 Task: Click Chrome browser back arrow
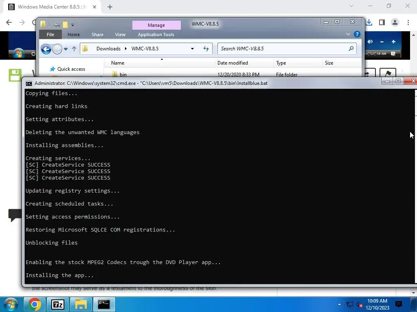click(9, 22)
